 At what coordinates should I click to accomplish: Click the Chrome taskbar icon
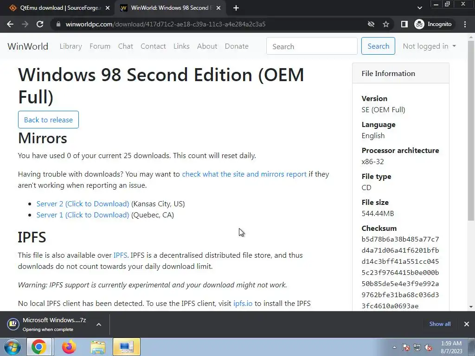click(x=39, y=347)
